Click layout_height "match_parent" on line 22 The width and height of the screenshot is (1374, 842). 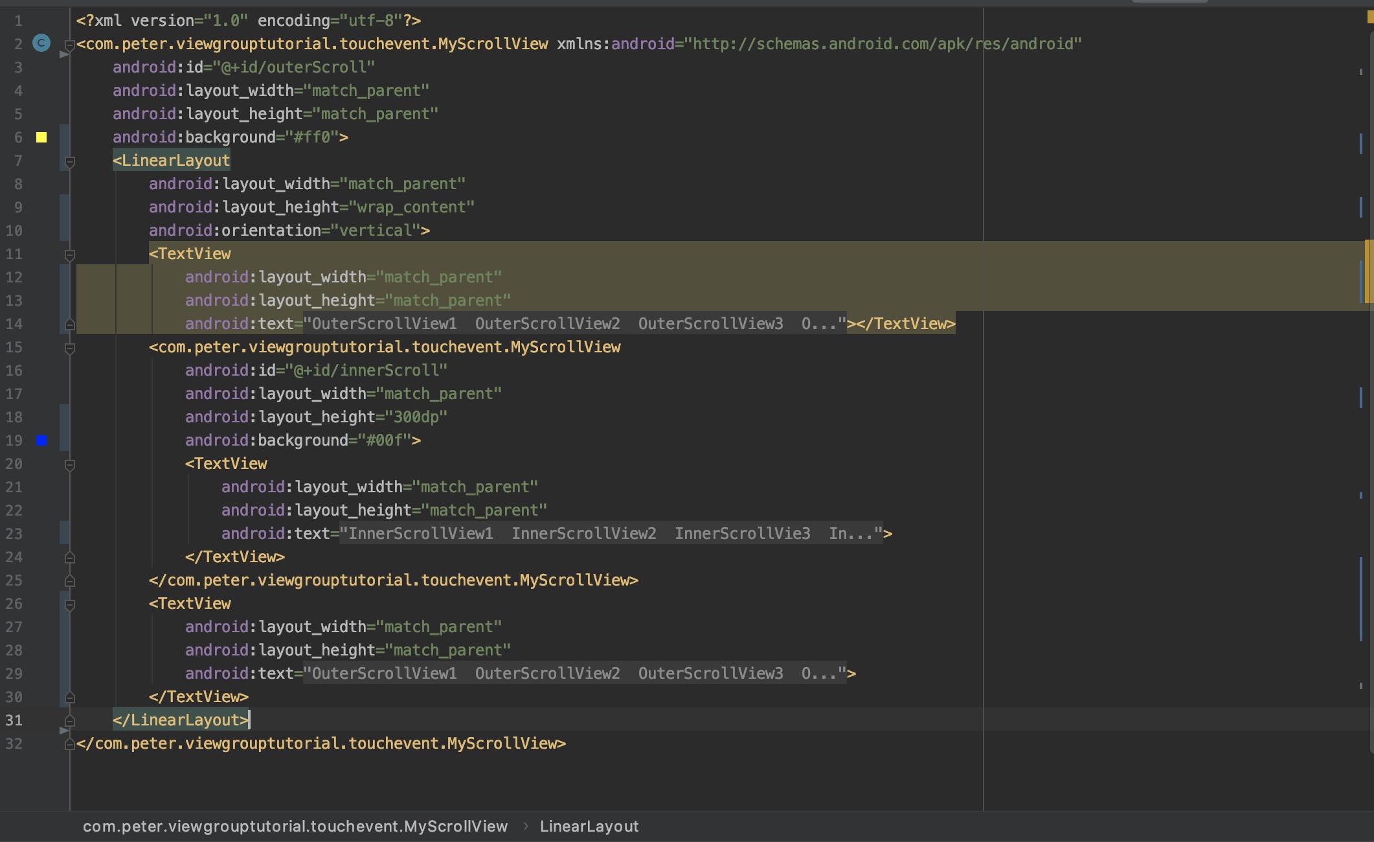coord(484,510)
